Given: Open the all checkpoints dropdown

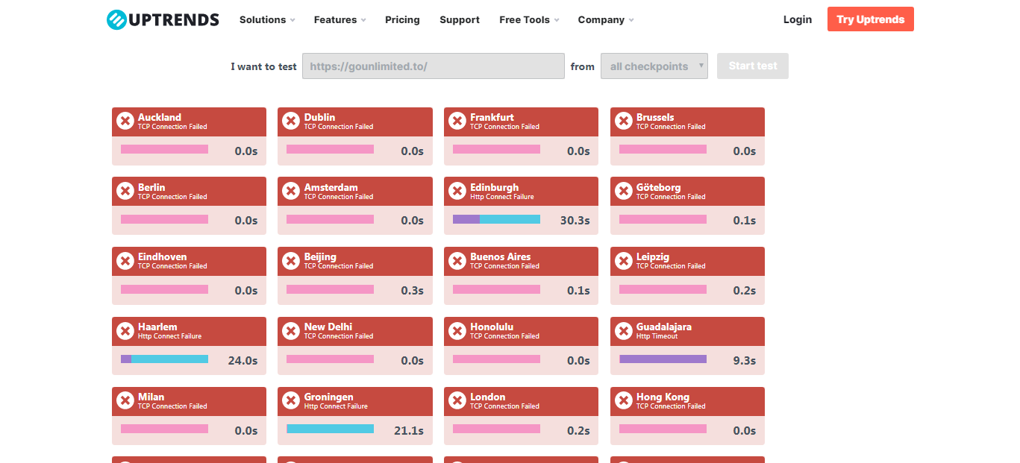Looking at the screenshot, I should tap(654, 66).
